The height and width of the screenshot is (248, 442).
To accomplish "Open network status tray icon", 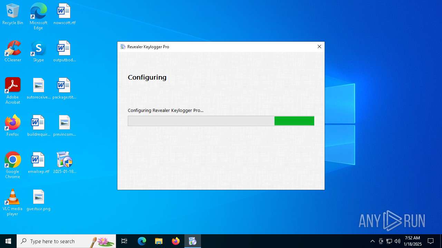I will click(x=389, y=241).
